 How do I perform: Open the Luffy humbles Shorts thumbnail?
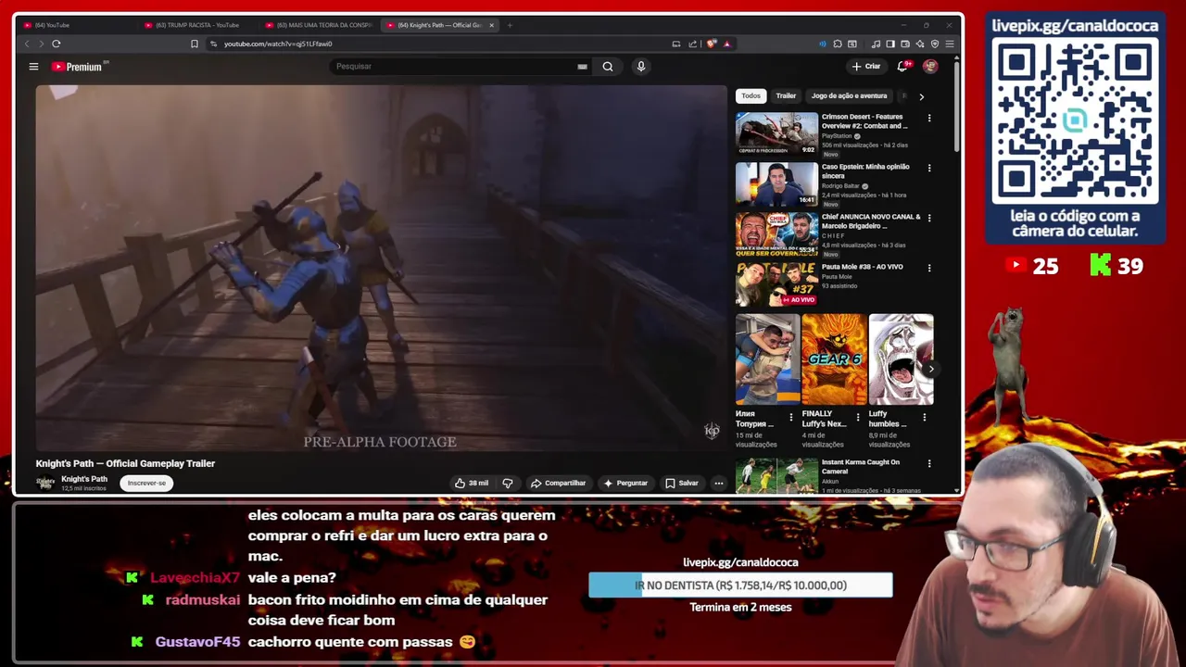tap(901, 359)
